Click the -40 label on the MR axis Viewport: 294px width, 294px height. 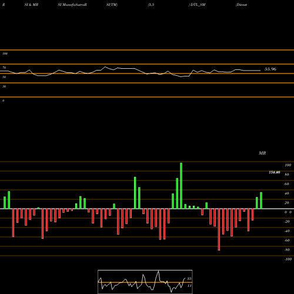287,231
